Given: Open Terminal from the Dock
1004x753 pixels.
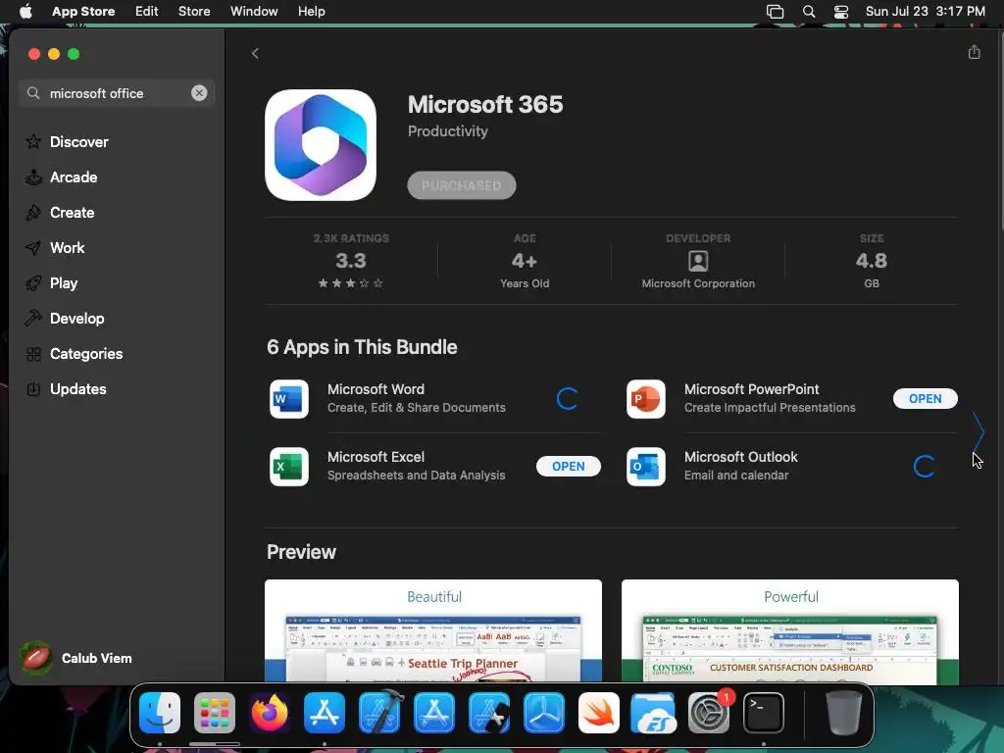Looking at the screenshot, I should point(763,713).
